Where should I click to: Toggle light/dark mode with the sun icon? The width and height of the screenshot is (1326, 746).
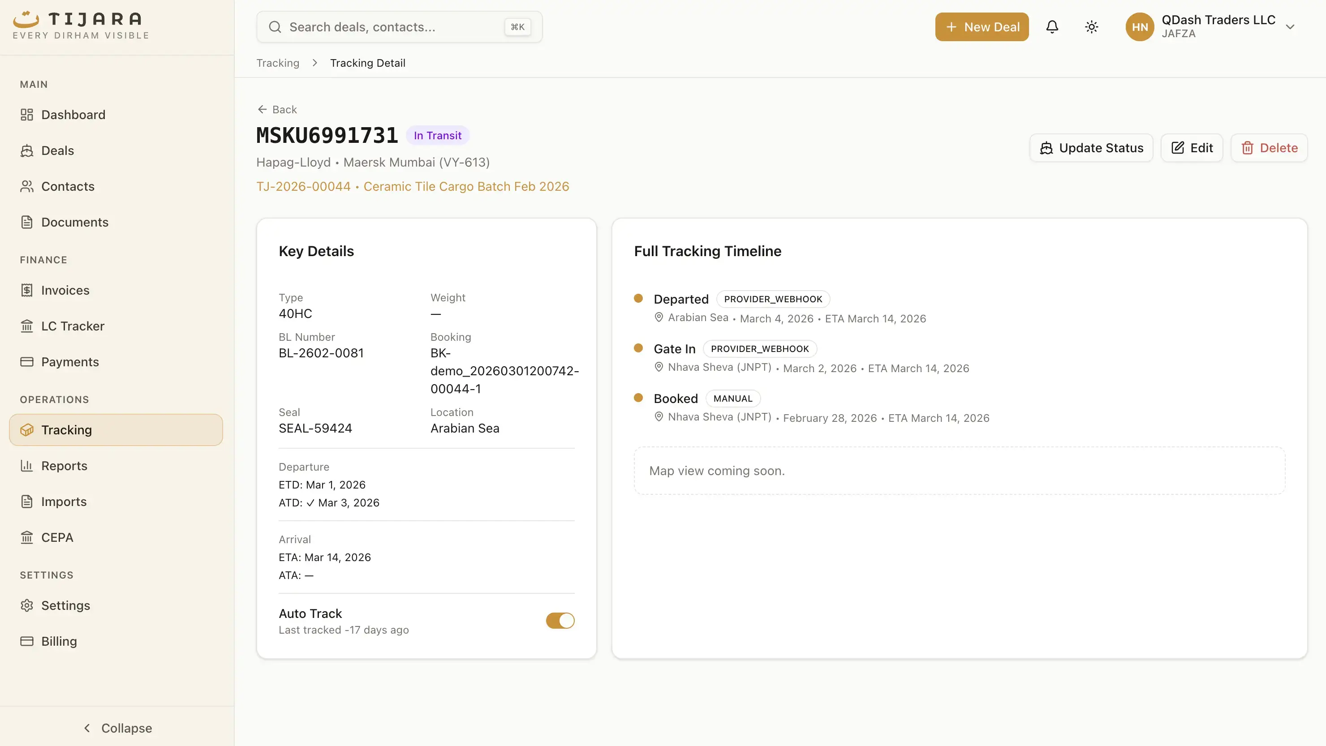[x=1091, y=26]
